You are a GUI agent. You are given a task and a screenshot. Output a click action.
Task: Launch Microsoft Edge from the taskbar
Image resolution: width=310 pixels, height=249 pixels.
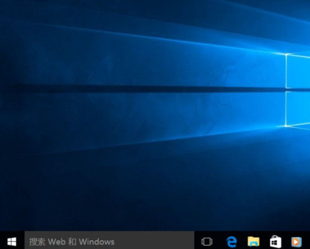(231, 241)
